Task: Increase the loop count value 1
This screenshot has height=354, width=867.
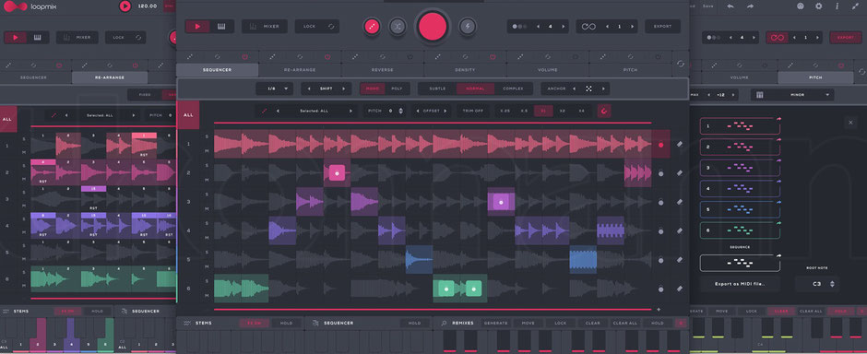Action: click(632, 27)
